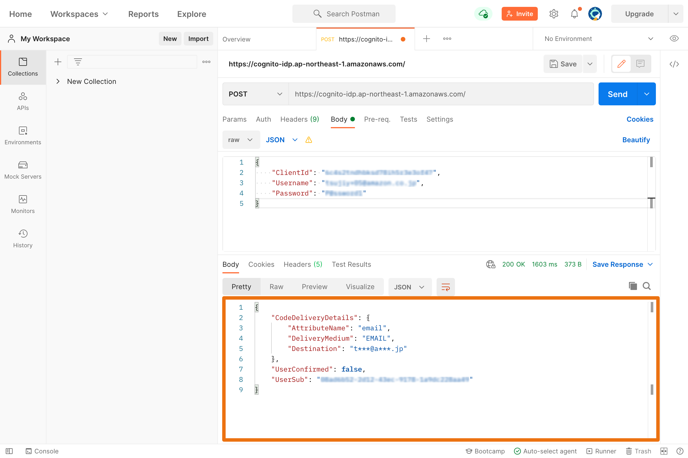The height and width of the screenshot is (458, 688).
Task: Switch to the Tests tab
Action: 408,119
